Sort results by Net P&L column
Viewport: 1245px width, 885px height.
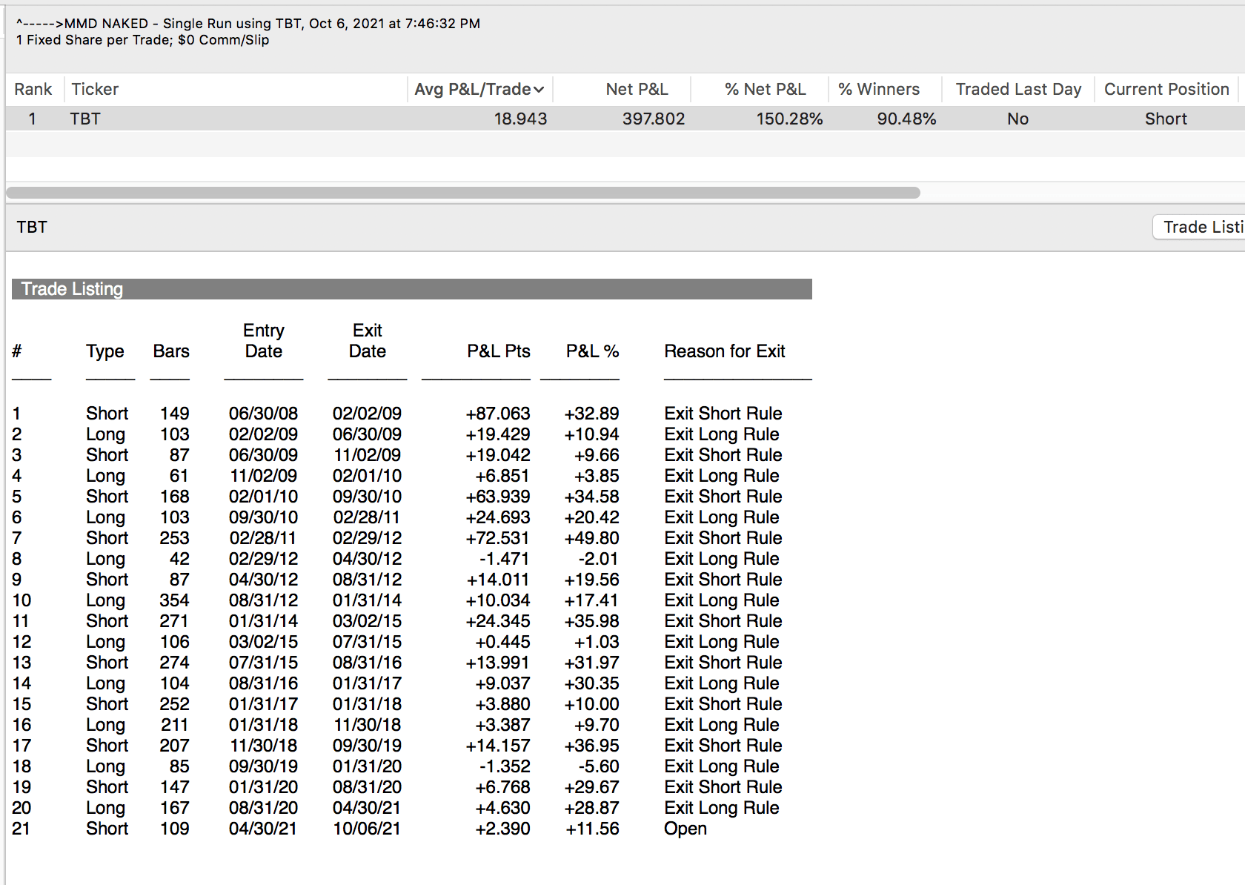point(636,90)
